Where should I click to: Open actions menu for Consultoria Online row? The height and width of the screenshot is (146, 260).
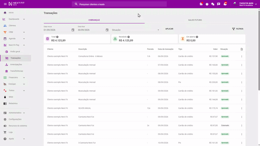pyautogui.click(x=241, y=56)
